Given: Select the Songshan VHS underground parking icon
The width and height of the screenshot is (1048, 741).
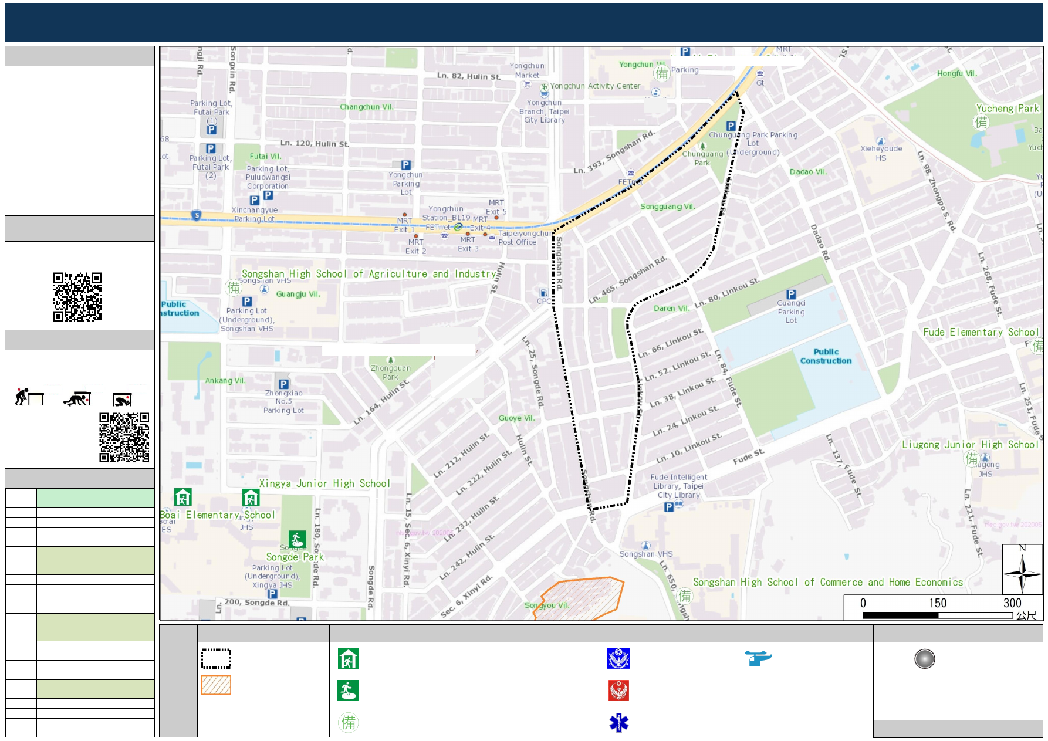Looking at the screenshot, I should (x=247, y=301).
